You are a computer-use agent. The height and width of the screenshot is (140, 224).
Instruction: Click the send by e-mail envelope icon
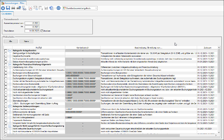(x=36, y=8)
